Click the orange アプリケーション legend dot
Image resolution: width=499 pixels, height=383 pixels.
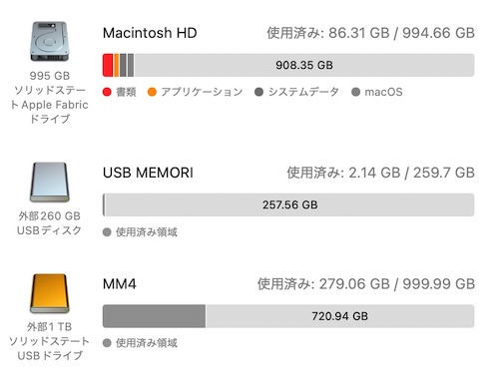click(x=152, y=92)
